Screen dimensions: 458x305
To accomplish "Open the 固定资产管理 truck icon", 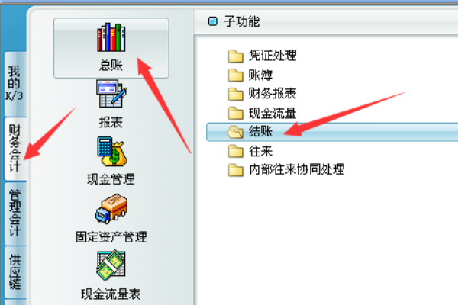I will click(111, 209).
